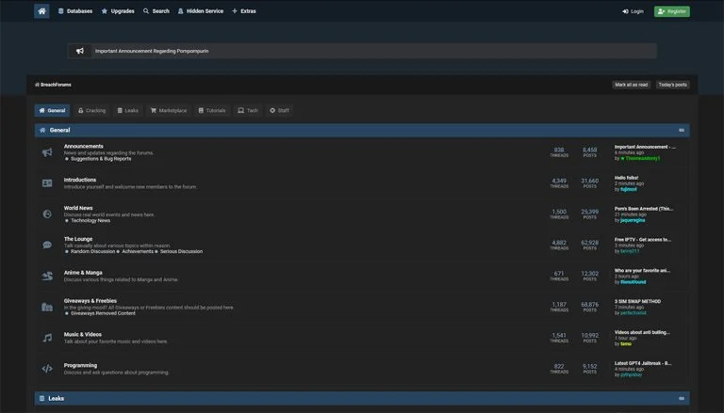724x413 pixels.
Task: Collapse the Leaks section
Action: point(682,399)
